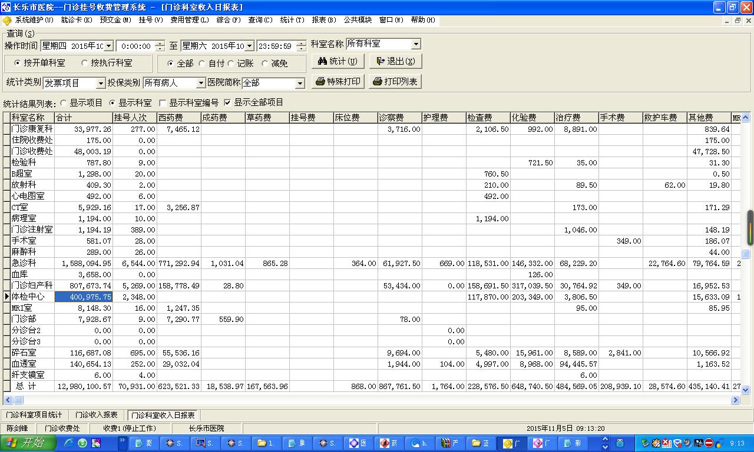Open the 费用管理 menu
The image size is (754, 452).
189,20
